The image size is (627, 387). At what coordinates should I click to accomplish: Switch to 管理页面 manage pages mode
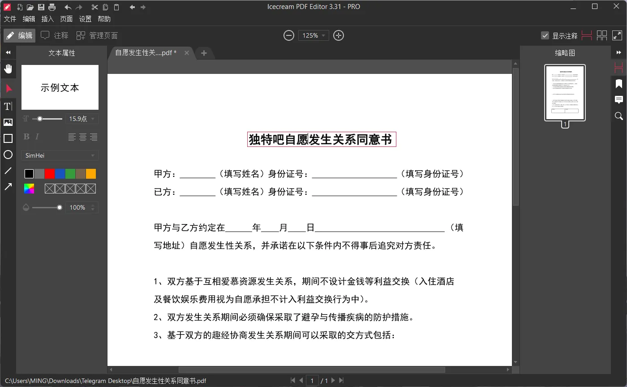tap(97, 35)
